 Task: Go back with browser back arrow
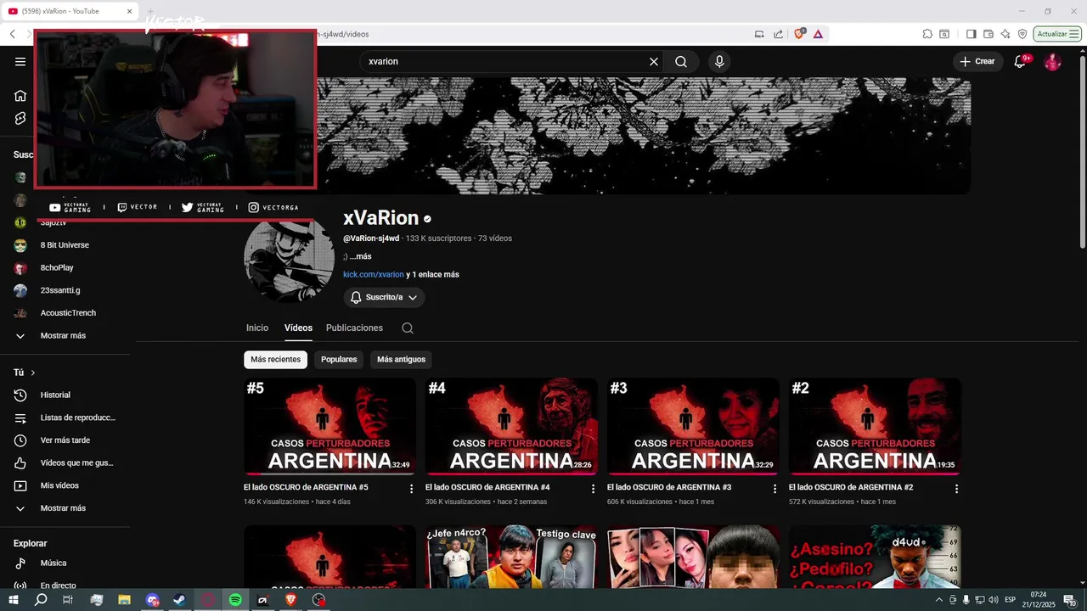13,34
